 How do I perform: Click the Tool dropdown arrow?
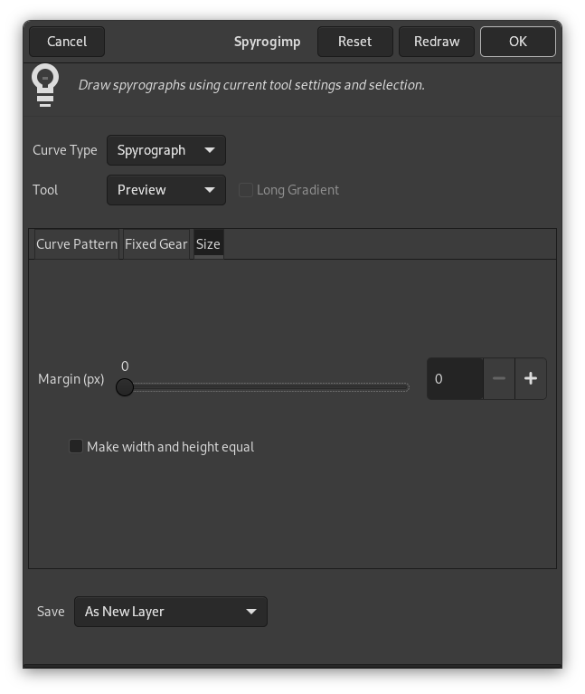[210, 190]
